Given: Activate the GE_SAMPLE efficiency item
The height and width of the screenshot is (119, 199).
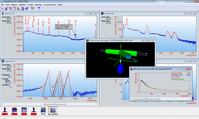Looking at the screenshot, I should 53,111.
